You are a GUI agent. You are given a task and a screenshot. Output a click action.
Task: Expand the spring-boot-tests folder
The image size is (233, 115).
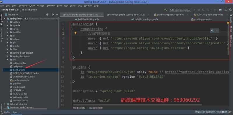coord(8,56)
